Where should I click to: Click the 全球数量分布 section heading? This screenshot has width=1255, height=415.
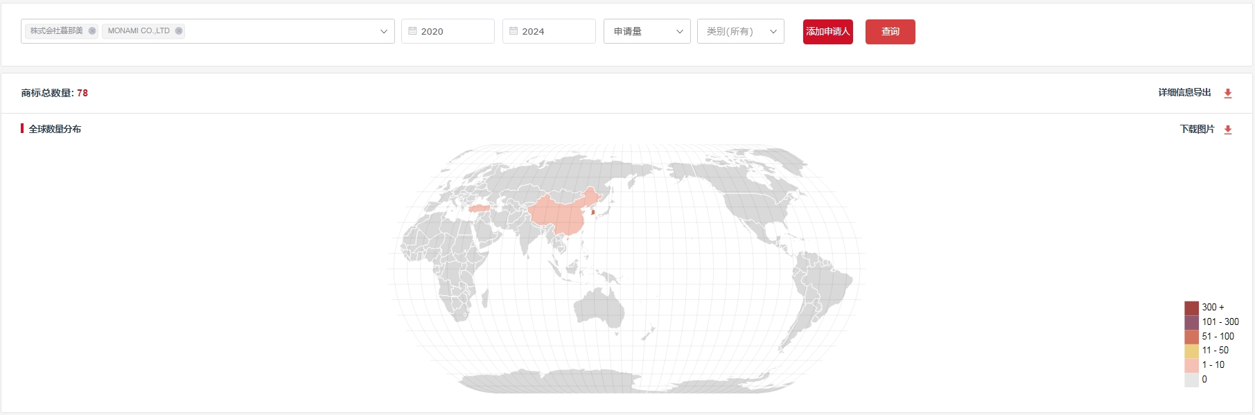pyautogui.click(x=55, y=129)
